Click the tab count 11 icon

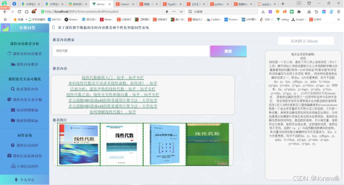tap(299, 3)
